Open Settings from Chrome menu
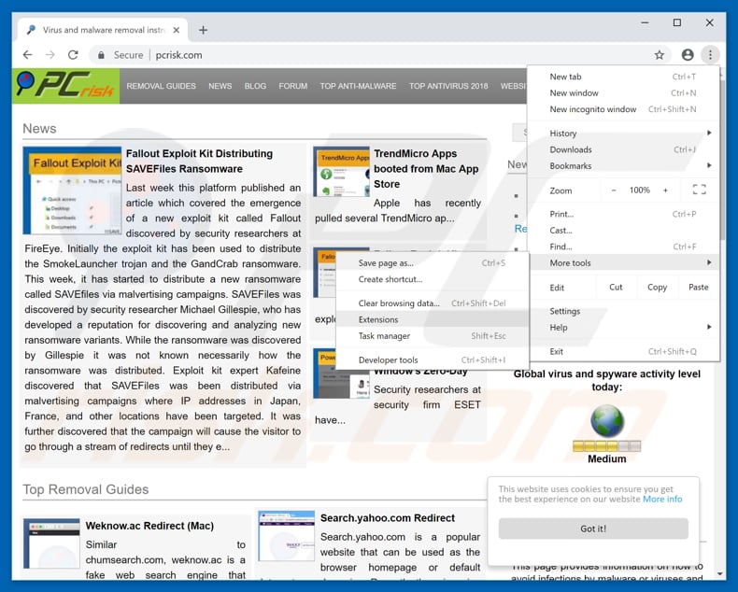 565,312
